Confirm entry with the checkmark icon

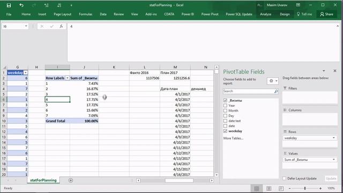(x=51, y=26)
